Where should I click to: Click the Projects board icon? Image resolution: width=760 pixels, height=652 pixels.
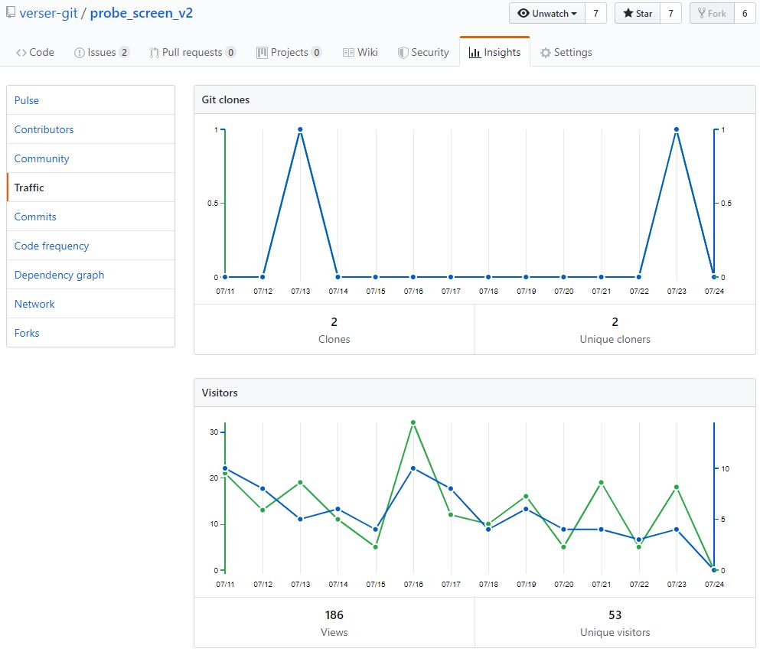[x=262, y=53]
